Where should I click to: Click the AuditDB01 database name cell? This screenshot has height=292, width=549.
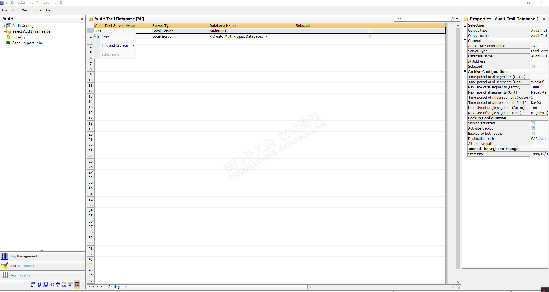[x=252, y=31]
